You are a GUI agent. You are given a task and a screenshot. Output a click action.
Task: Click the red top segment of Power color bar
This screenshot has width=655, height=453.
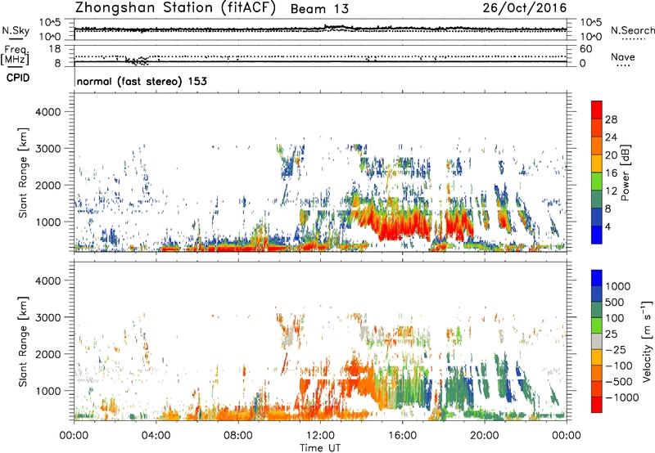click(597, 110)
